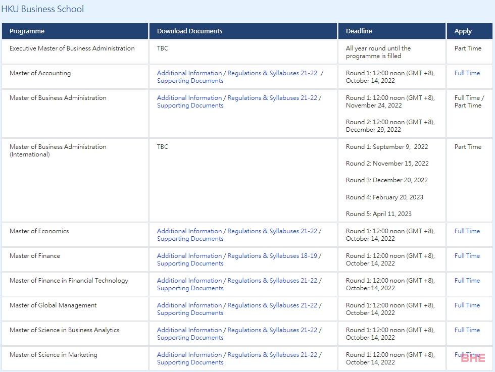Open Additional Information for Master of Economics

point(189,231)
